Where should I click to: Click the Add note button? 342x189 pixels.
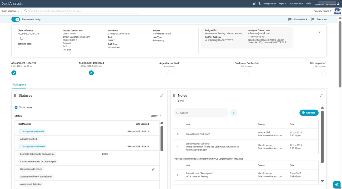pos(309,113)
